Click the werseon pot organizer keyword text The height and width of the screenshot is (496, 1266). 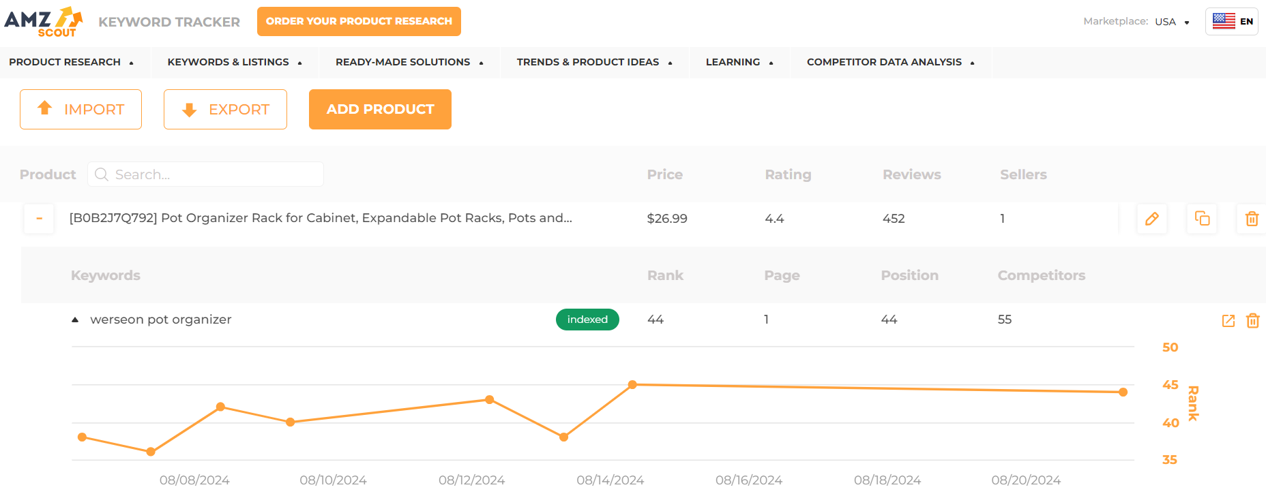click(x=161, y=320)
